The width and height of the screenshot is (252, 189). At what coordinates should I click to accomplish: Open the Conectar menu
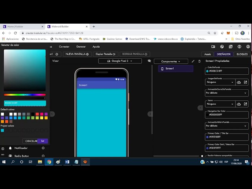click(x=64, y=46)
